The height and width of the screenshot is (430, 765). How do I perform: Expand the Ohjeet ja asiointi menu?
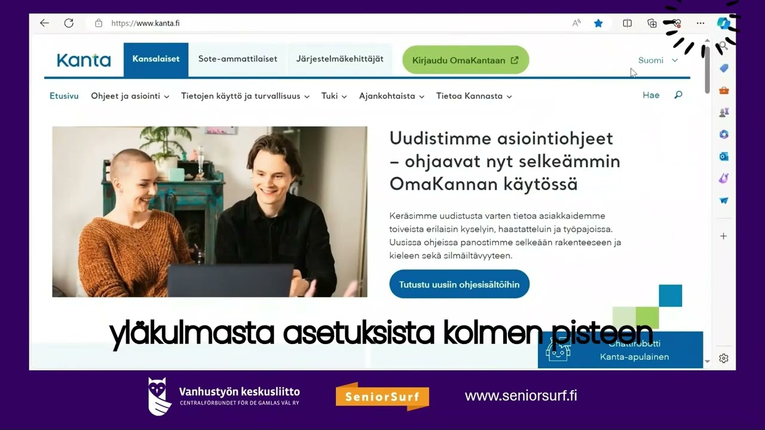[130, 96]
